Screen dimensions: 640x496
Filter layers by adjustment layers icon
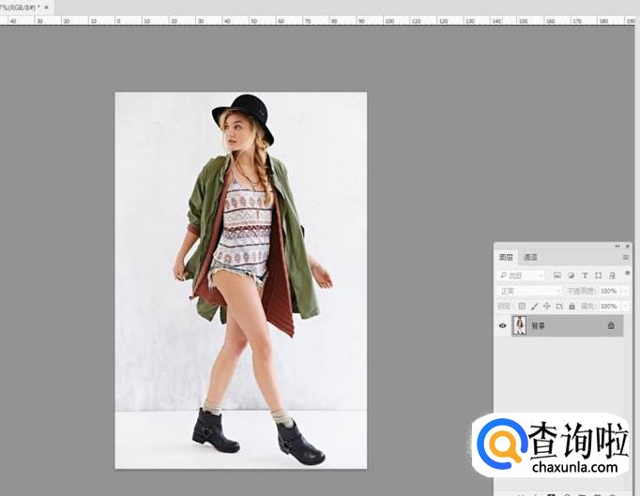pyautogui.click(x=571, y=276)
